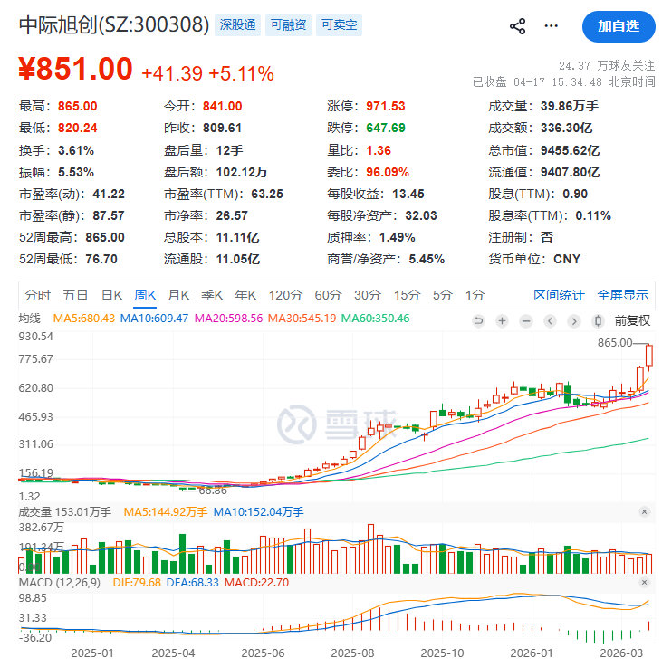Click the stock price ¥851.00
Screen dimensions: 662x667
click(75, 69)
